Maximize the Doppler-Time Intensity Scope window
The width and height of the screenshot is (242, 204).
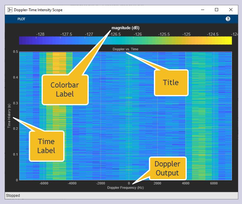217,10
